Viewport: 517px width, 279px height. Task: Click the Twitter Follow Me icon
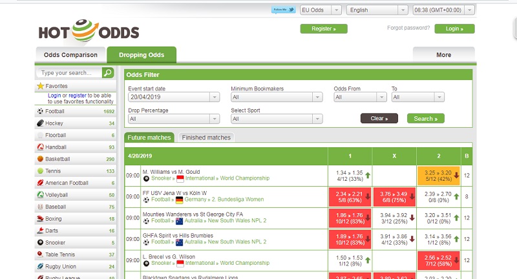[284, 10]
